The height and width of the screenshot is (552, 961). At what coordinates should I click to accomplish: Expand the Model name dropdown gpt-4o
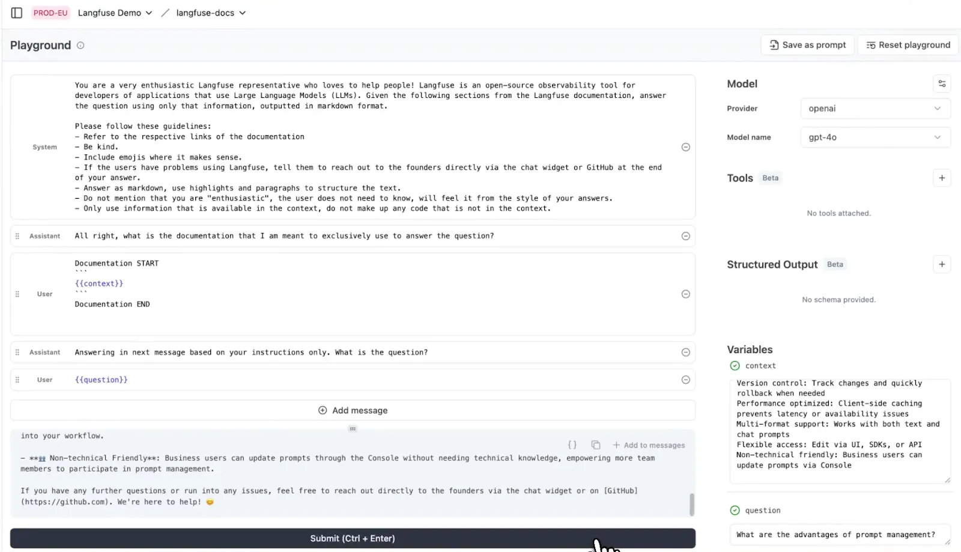point(875,138)
